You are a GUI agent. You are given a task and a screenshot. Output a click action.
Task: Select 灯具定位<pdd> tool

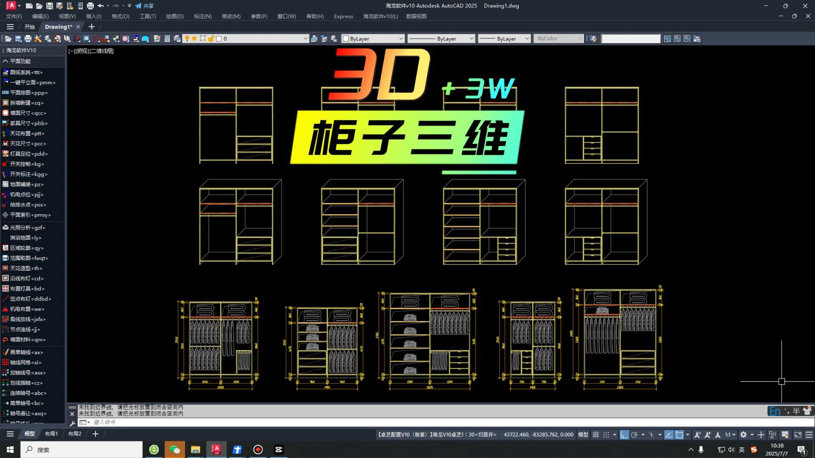(x=29, y=154)
